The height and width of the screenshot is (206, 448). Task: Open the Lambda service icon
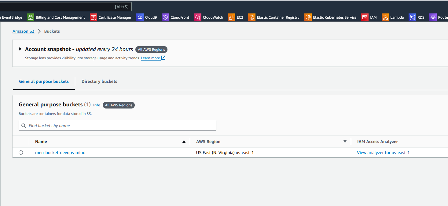(x=385, y=17)
